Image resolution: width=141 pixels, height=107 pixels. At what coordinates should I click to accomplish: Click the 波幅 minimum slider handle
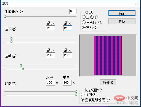[x=21, y=66]
